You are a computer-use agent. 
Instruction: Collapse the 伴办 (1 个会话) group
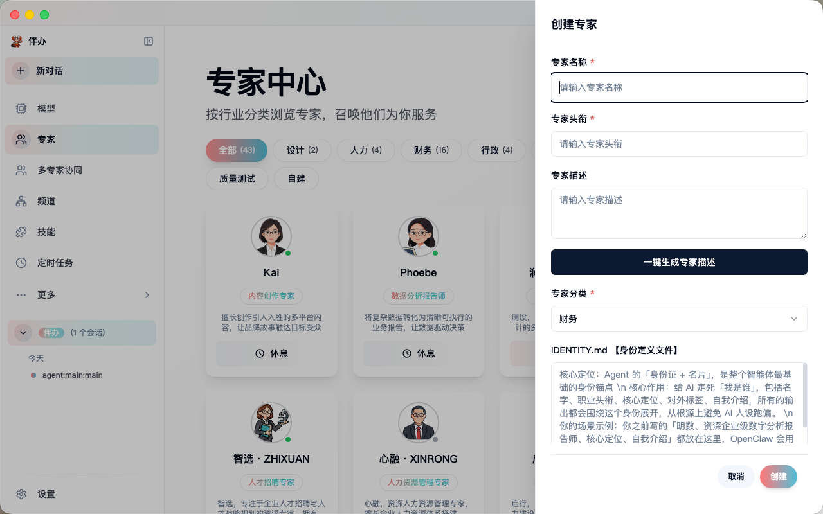click(x=23, y=333)
